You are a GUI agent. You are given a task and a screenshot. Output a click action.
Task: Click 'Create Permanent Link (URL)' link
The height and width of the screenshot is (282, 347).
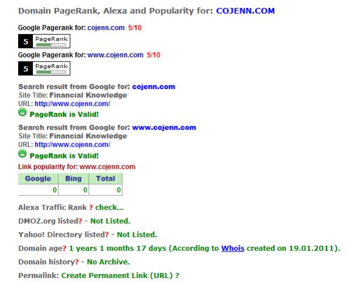click(x=117, y=276)
